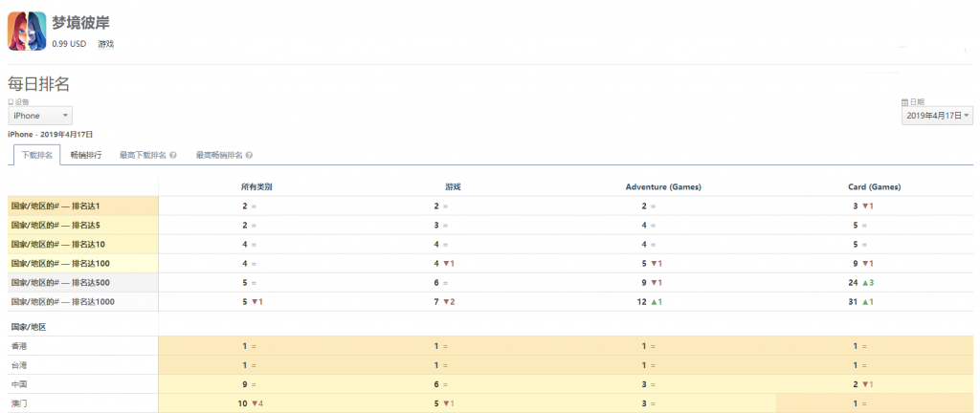
Task: Click the 游戏 category link under title
Action: 105,44
